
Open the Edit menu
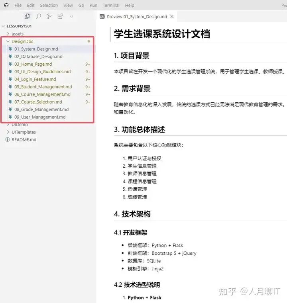(31, 5)
